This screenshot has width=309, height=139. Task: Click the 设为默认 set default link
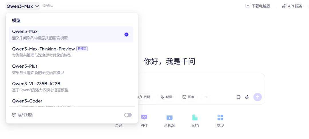click(47, 6)
